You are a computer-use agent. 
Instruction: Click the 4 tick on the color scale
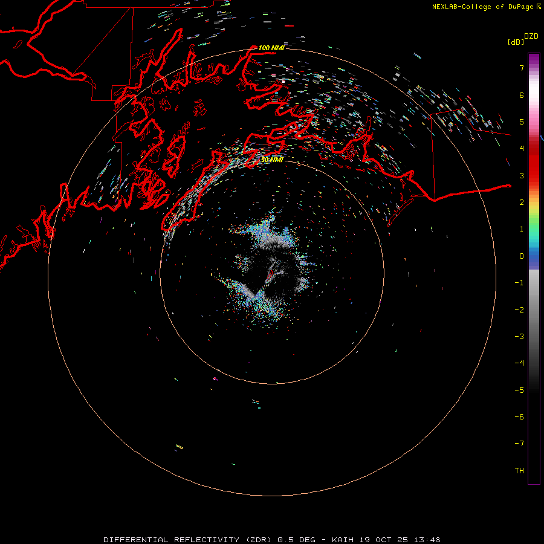tap(522, 149)
